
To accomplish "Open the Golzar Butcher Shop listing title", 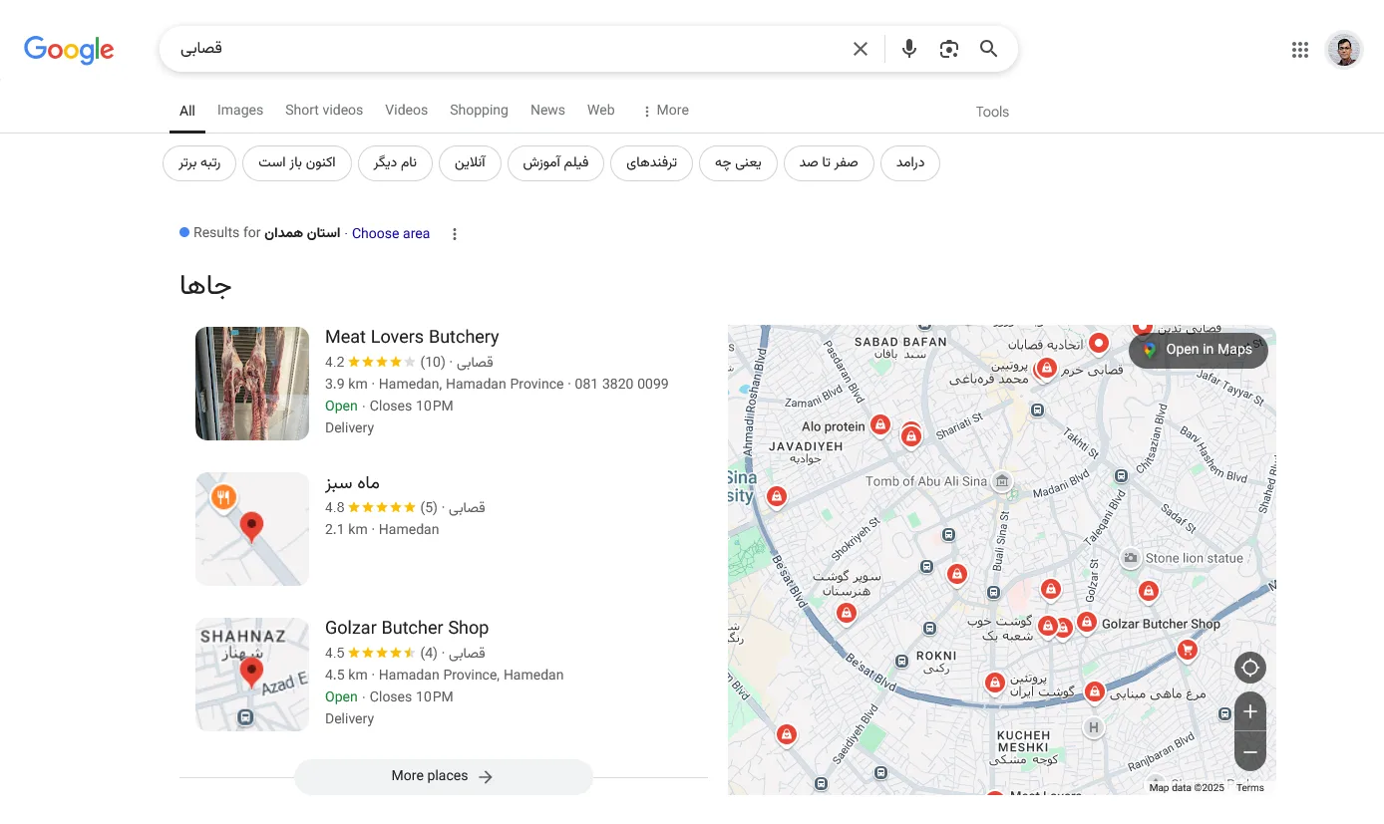I will (x=407, y=629).
